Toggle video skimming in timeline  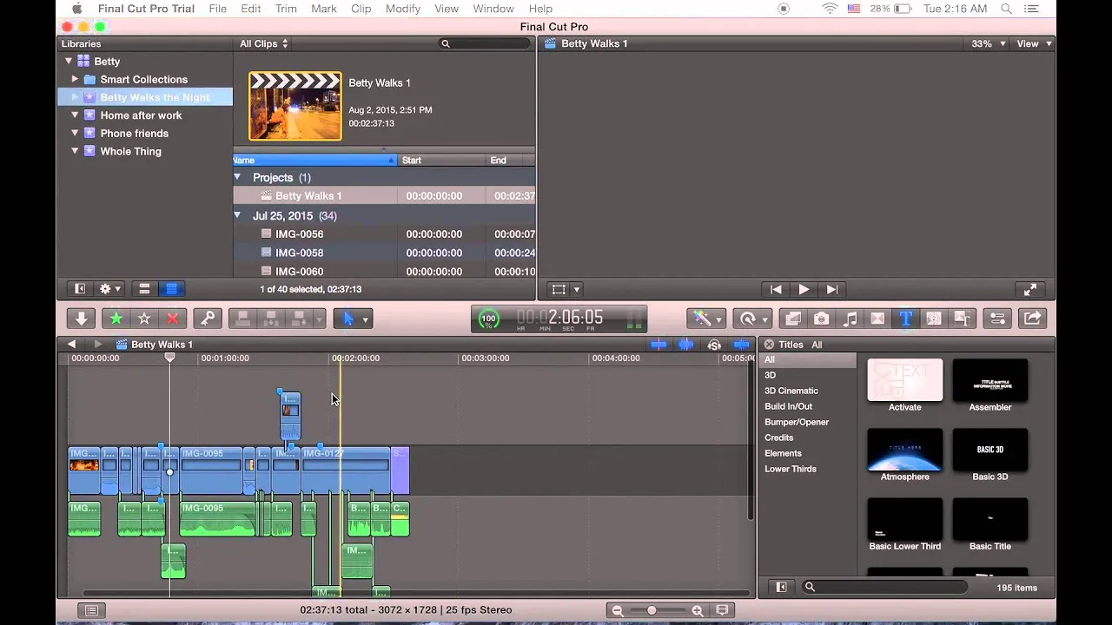coord(659,345)
